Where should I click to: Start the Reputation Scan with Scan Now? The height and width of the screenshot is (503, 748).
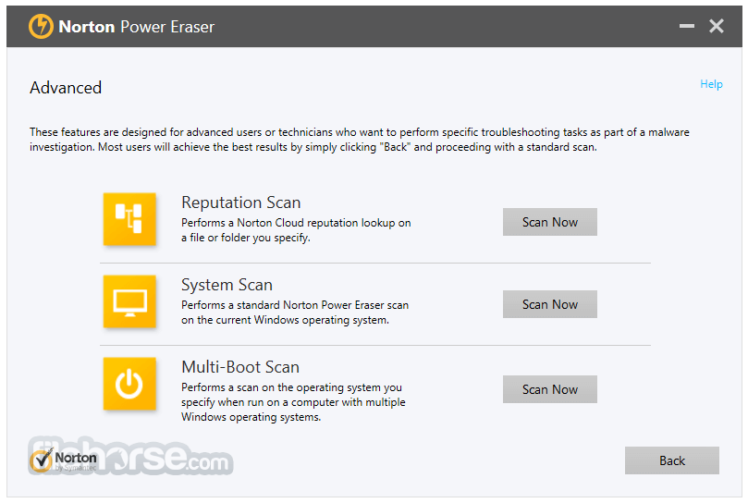(x=549, y=222)
